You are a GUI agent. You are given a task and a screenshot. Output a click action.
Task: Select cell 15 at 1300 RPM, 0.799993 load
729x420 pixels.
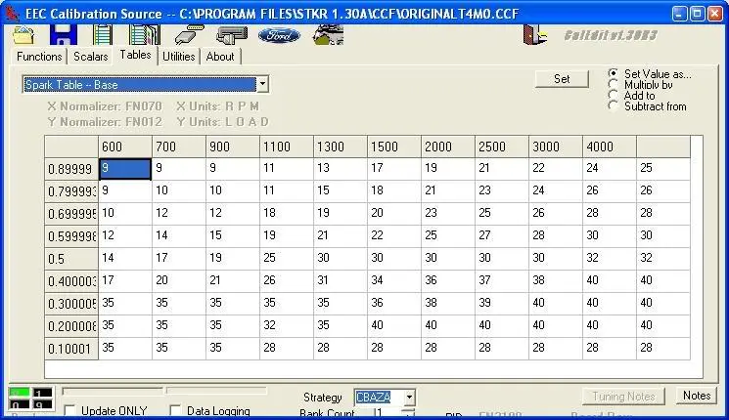coord(341,190)
